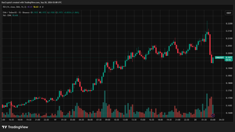Click the open price O0.1935 value
This screenshot has width=235, height=132.
[34, 12]
